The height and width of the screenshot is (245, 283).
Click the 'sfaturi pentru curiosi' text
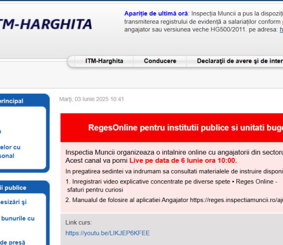95,190
